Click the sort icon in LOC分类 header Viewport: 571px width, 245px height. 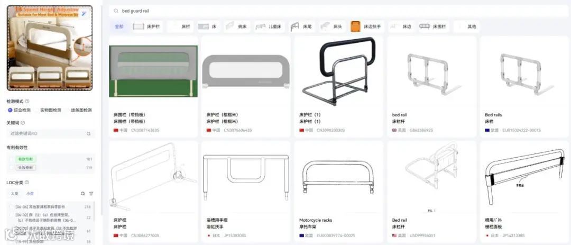coord(91,194)
